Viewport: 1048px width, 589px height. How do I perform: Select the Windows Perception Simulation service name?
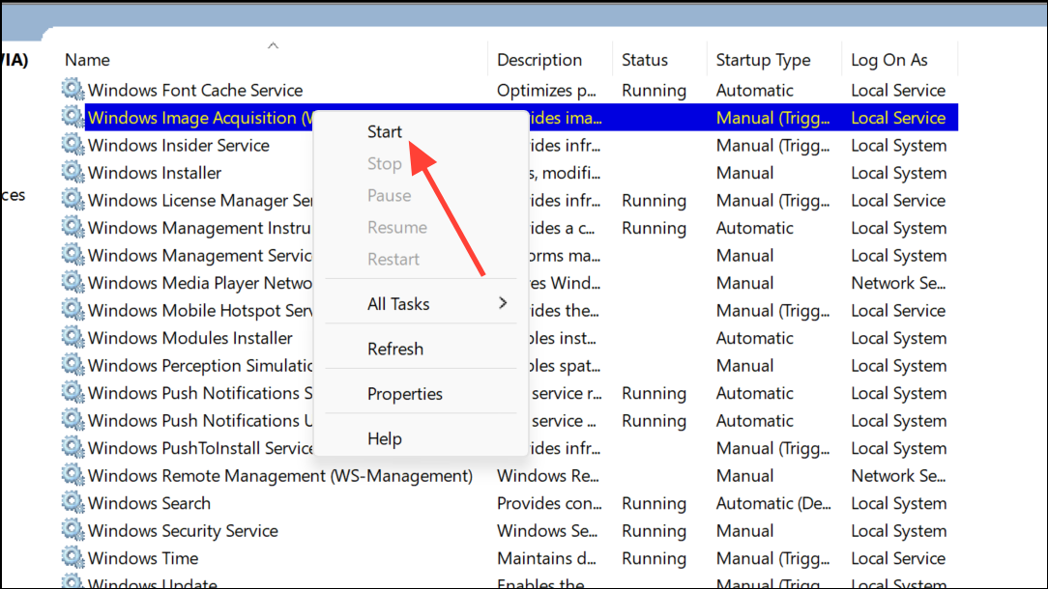tap(200, 366)
